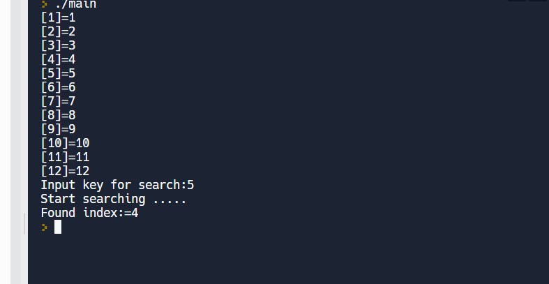
Task: Click the output line [3]=3
Action: pos(58,45)
